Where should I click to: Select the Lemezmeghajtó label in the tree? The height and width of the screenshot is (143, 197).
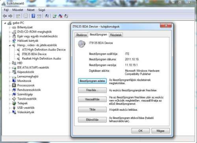[28, 76]
